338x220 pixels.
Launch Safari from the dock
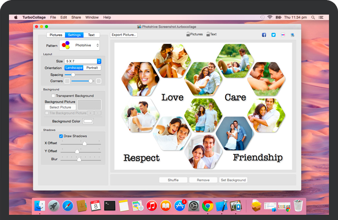click(x=68, y=206)
